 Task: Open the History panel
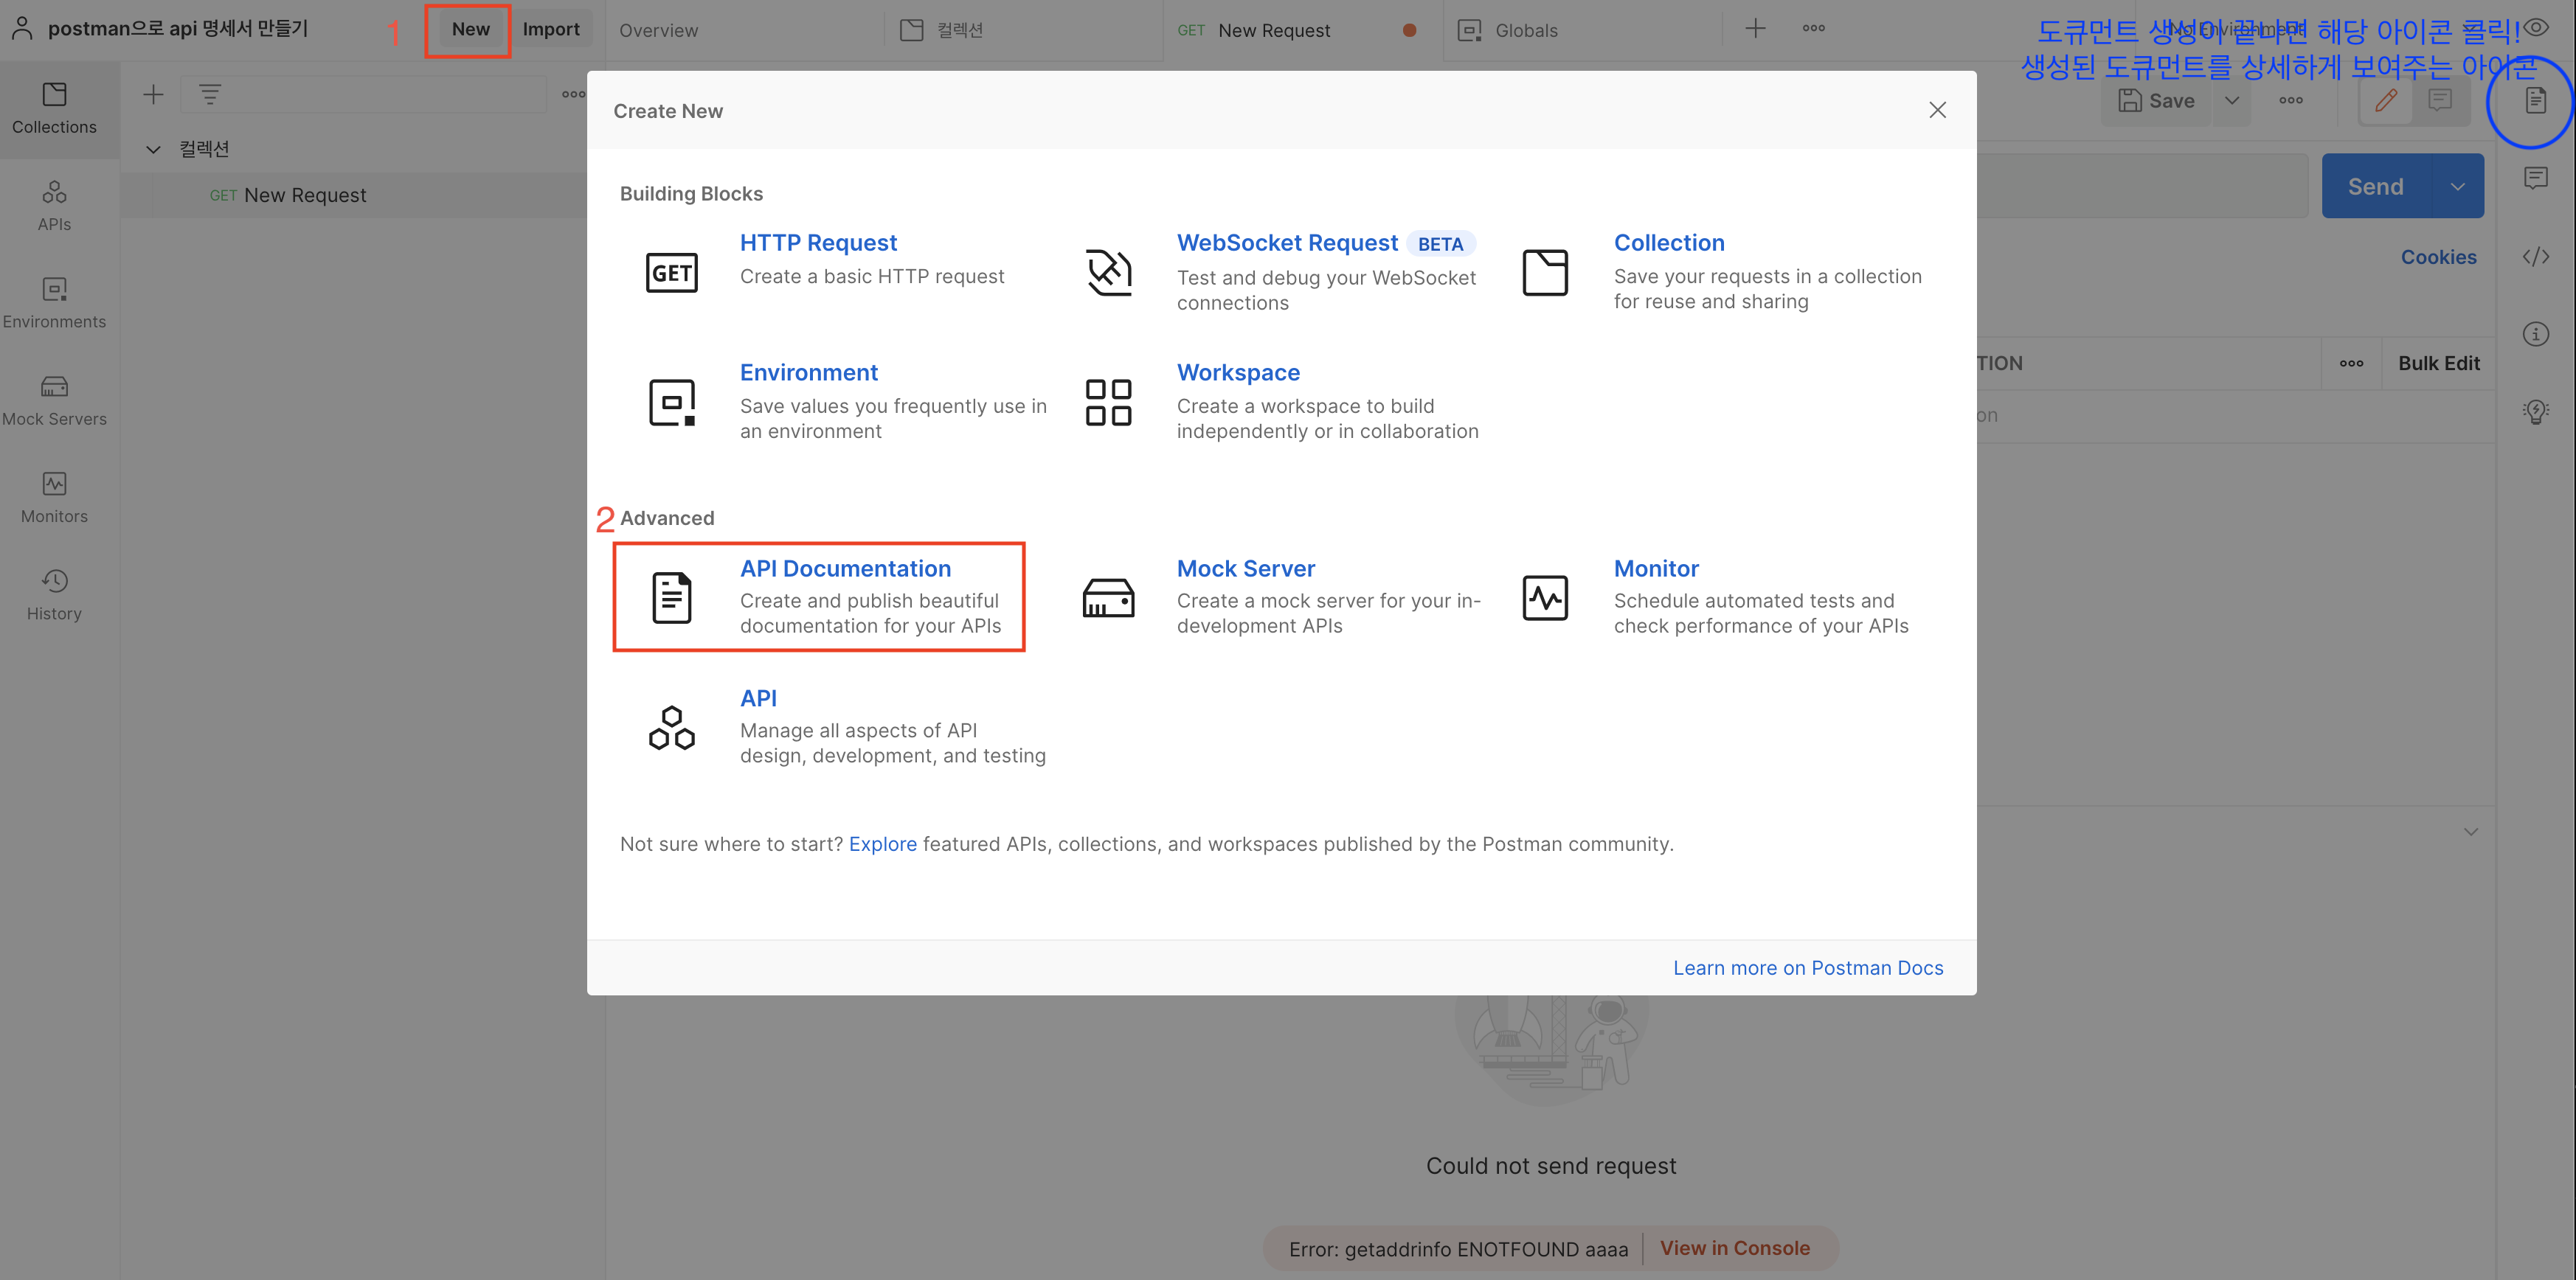[55, 594]
